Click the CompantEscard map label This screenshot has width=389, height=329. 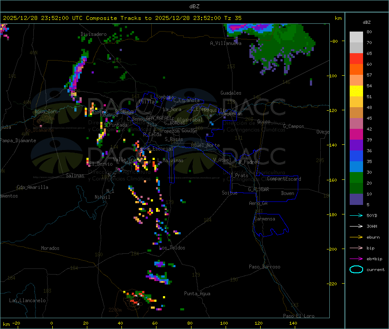[284, 179]
